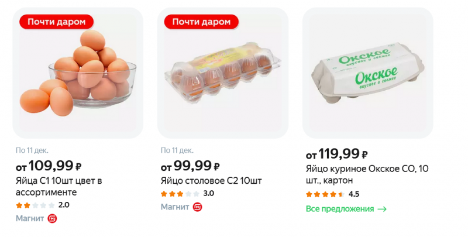Click the Магнит logo icon under first product
The height and width of the screenshot is (237, 468).
(52, 219)
